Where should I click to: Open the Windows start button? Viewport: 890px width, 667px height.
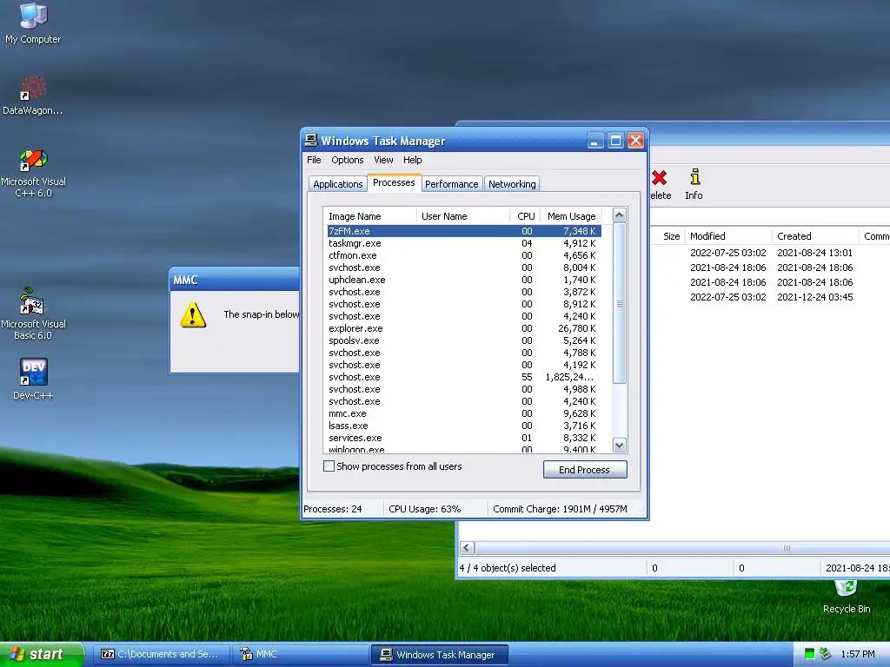(x=42, y=655)
